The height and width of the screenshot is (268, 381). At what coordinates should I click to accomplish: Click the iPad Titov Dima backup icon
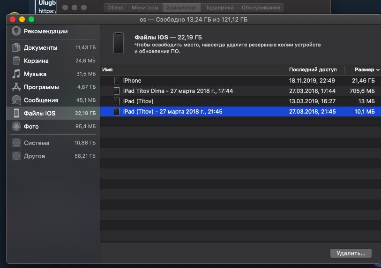tap(117, 91)
